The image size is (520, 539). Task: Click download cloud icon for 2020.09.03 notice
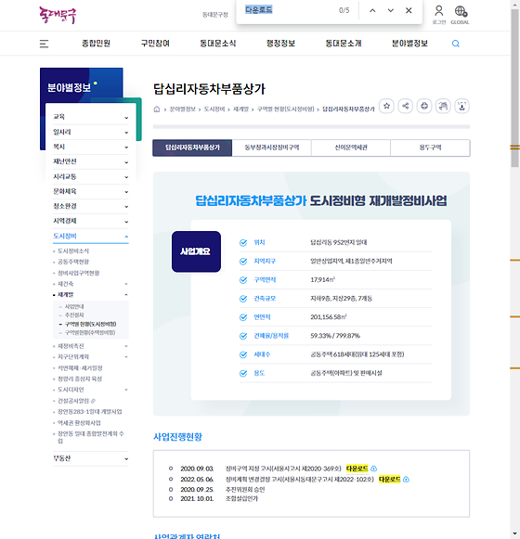[373, 468]
